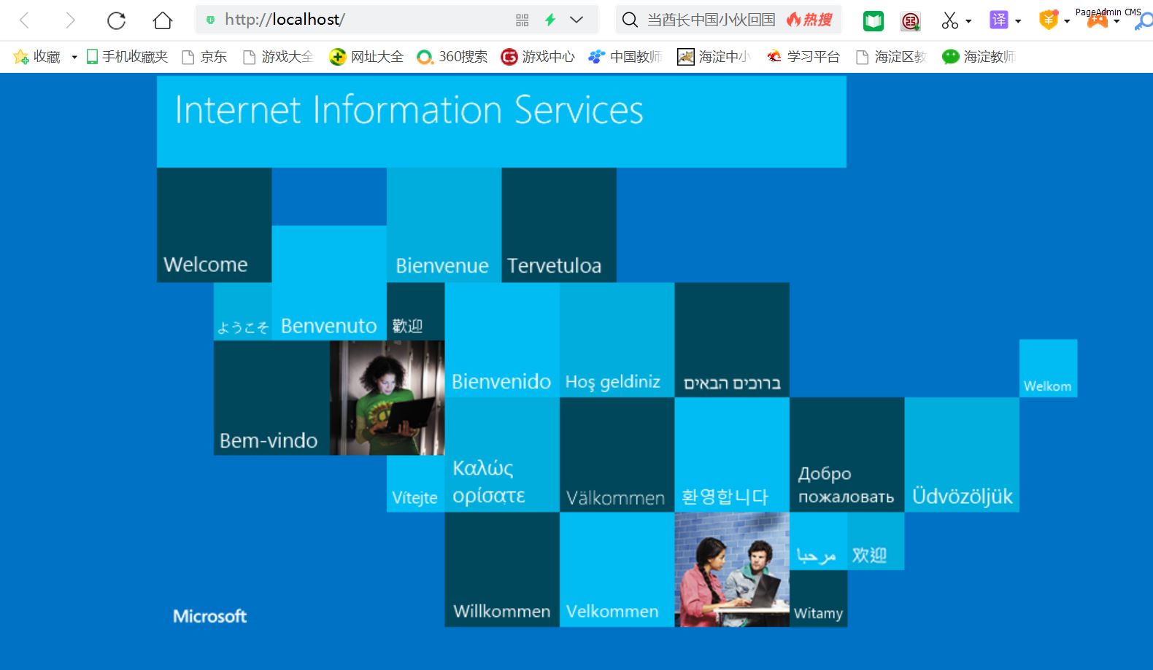Viewport: 1153px width, 670px height.
Task: Click the Välkommen tile
Action: coord(617,455)
